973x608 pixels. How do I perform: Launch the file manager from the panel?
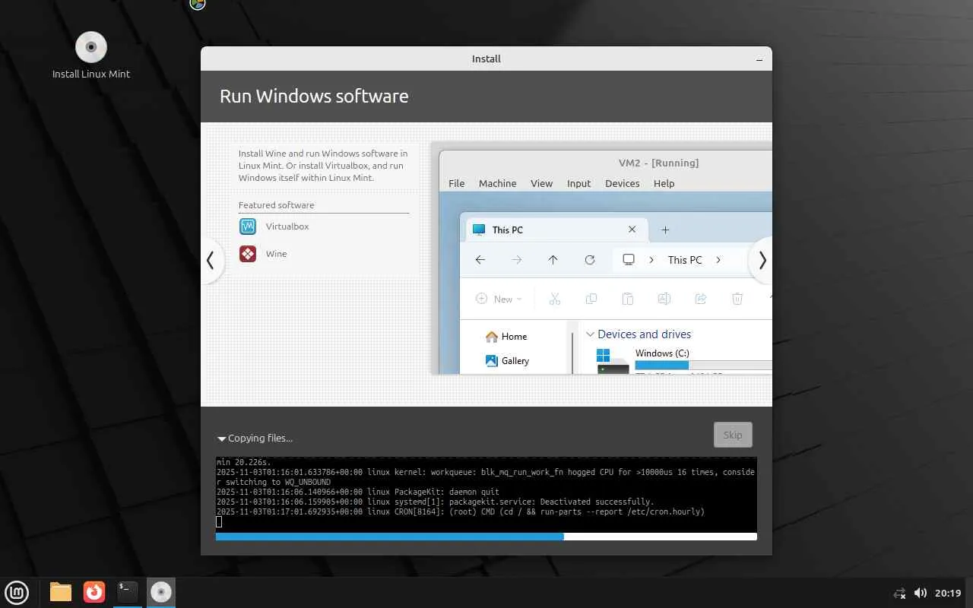tap(61, 592)
